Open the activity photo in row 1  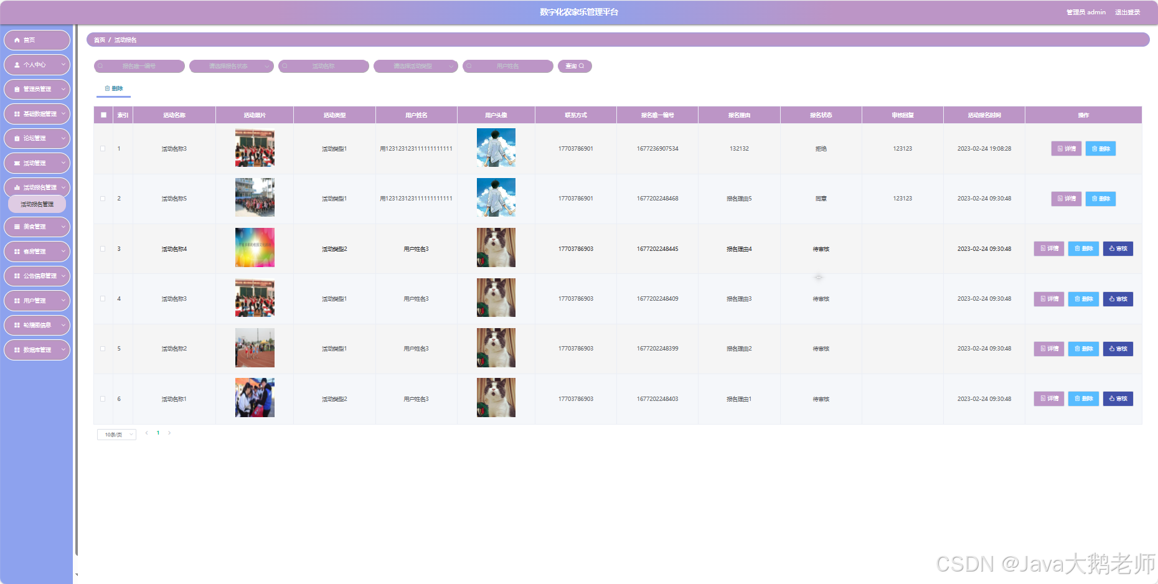point(255,148)
